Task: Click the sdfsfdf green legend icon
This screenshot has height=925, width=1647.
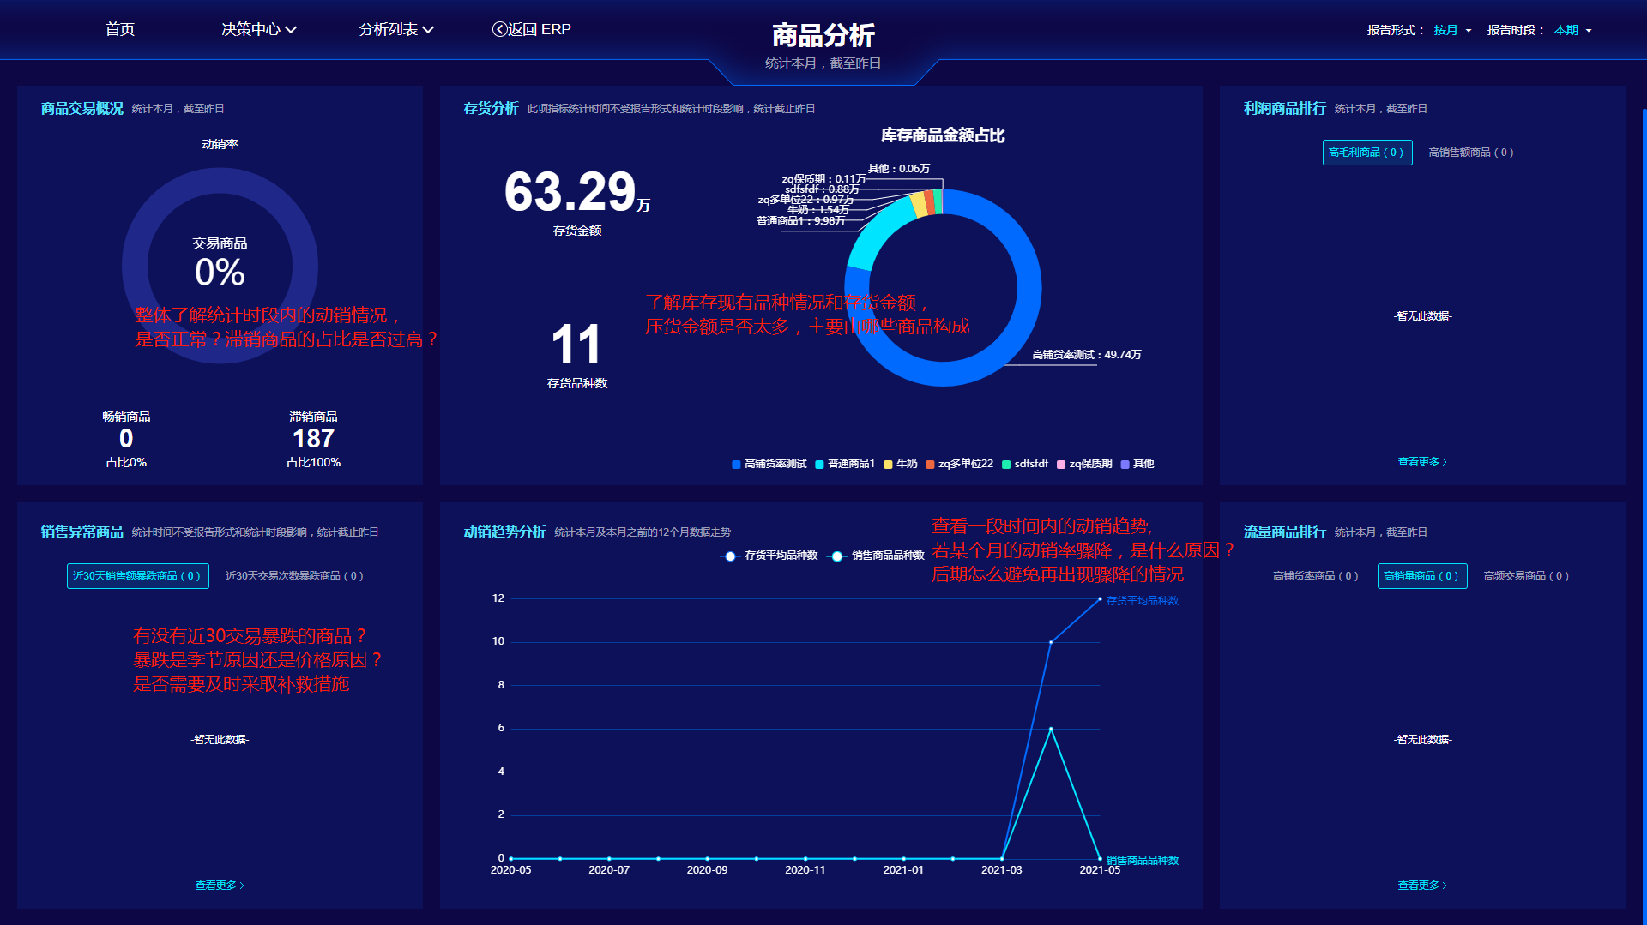Action: [x=1006, y=465]
